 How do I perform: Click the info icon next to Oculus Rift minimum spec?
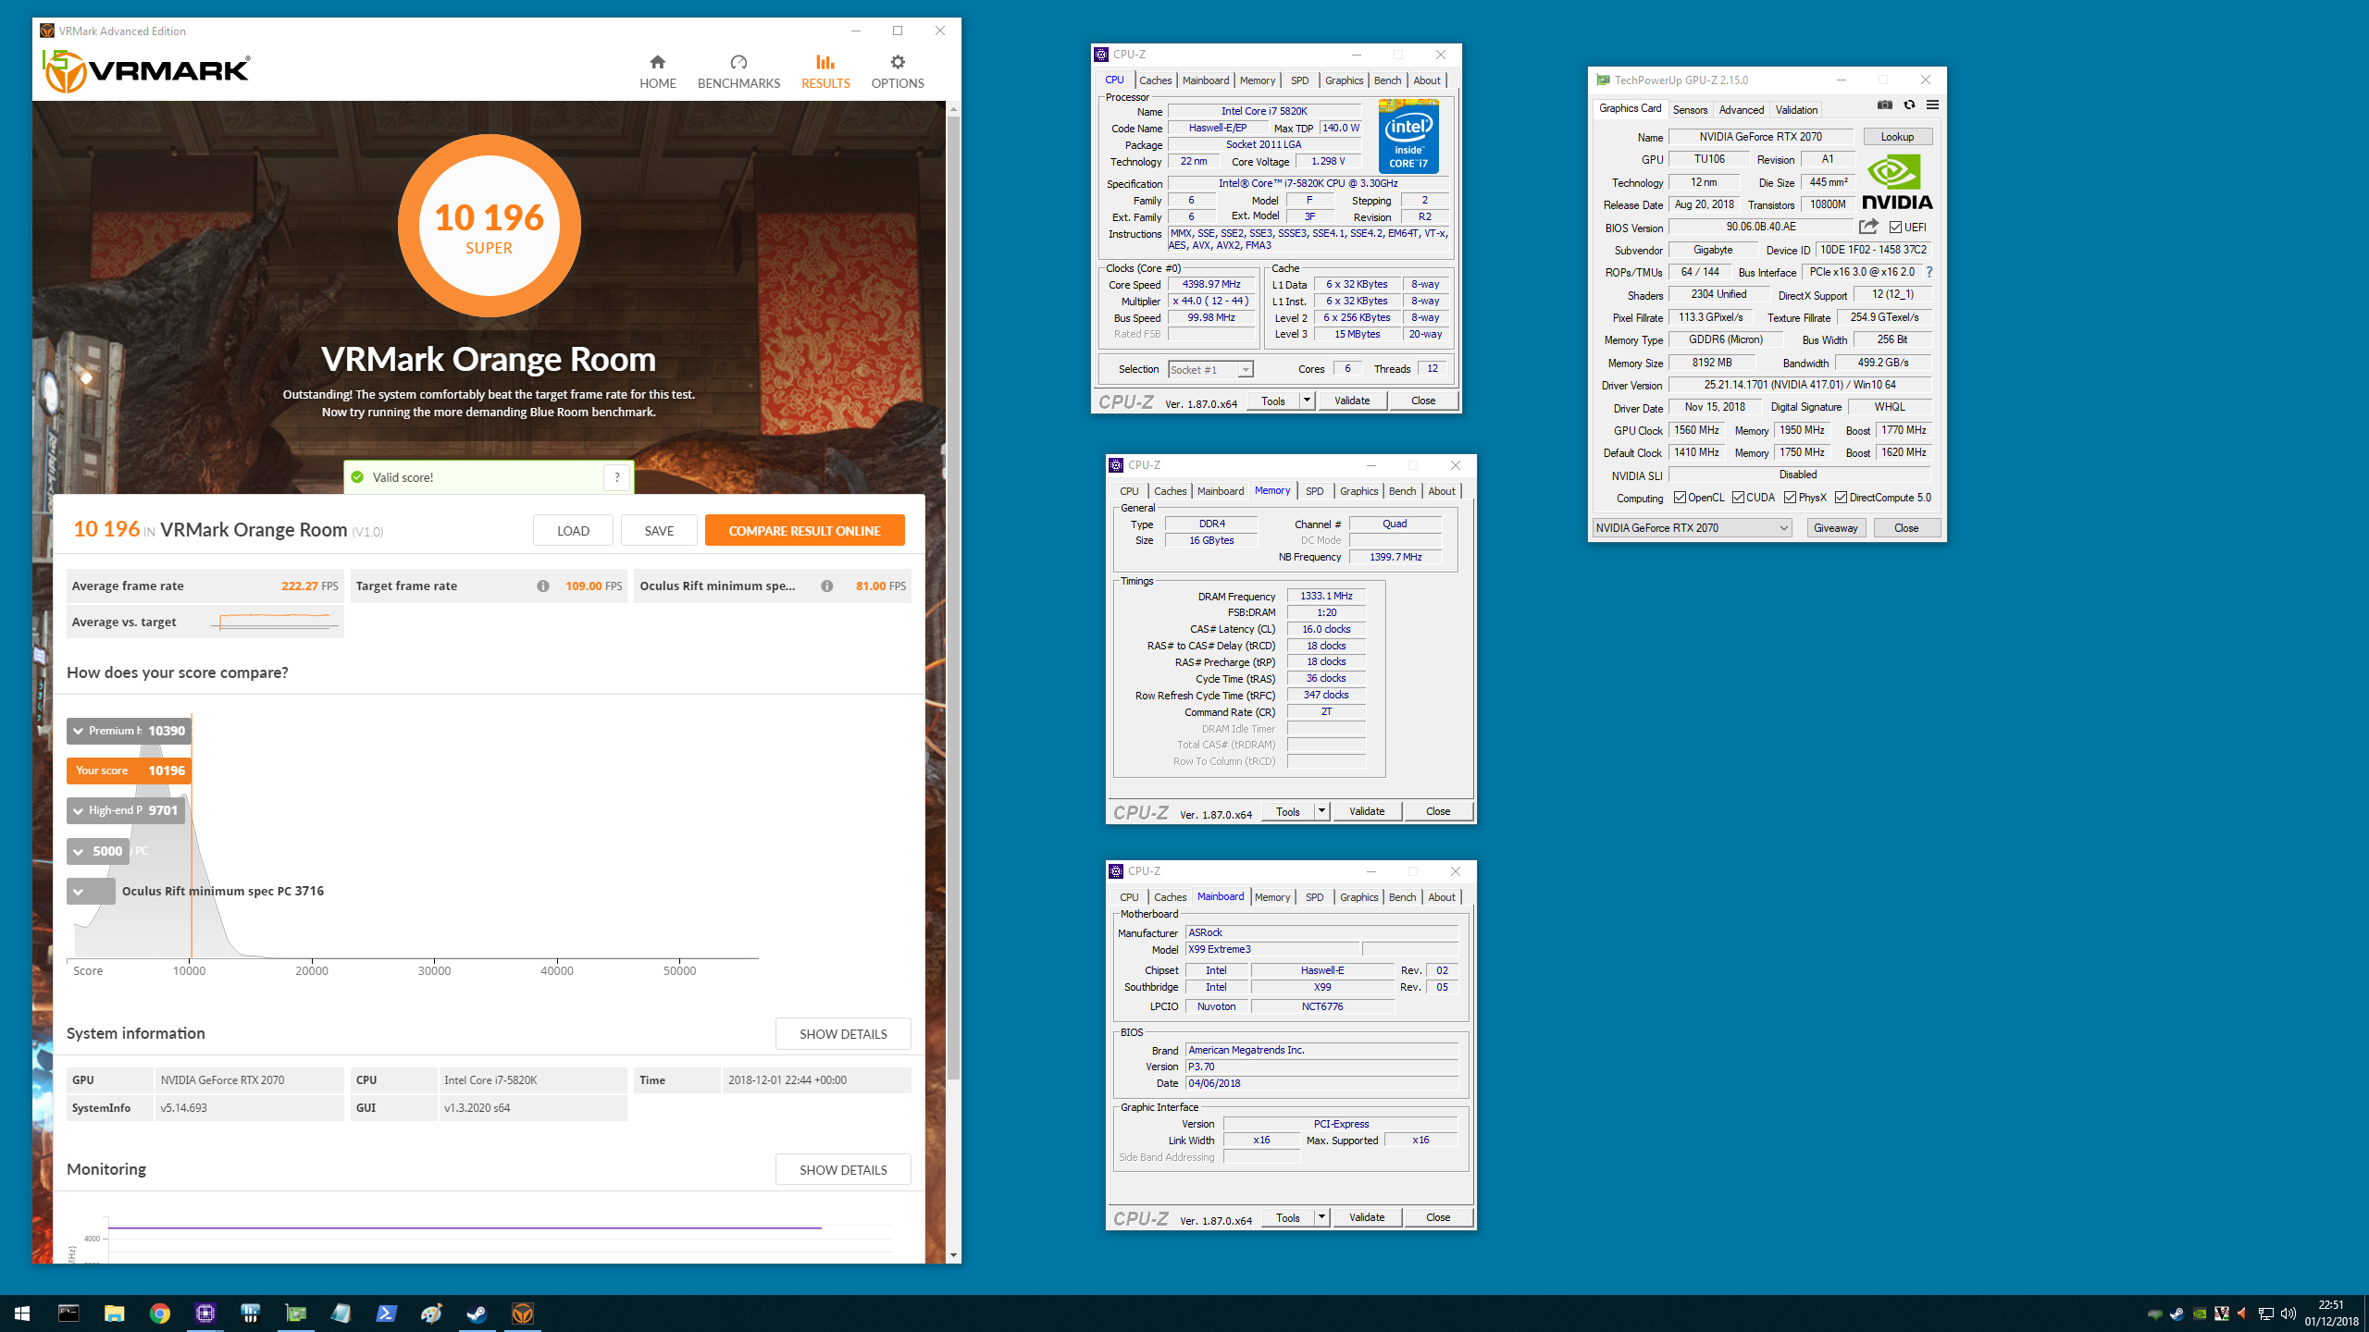(x=826, y=586)
